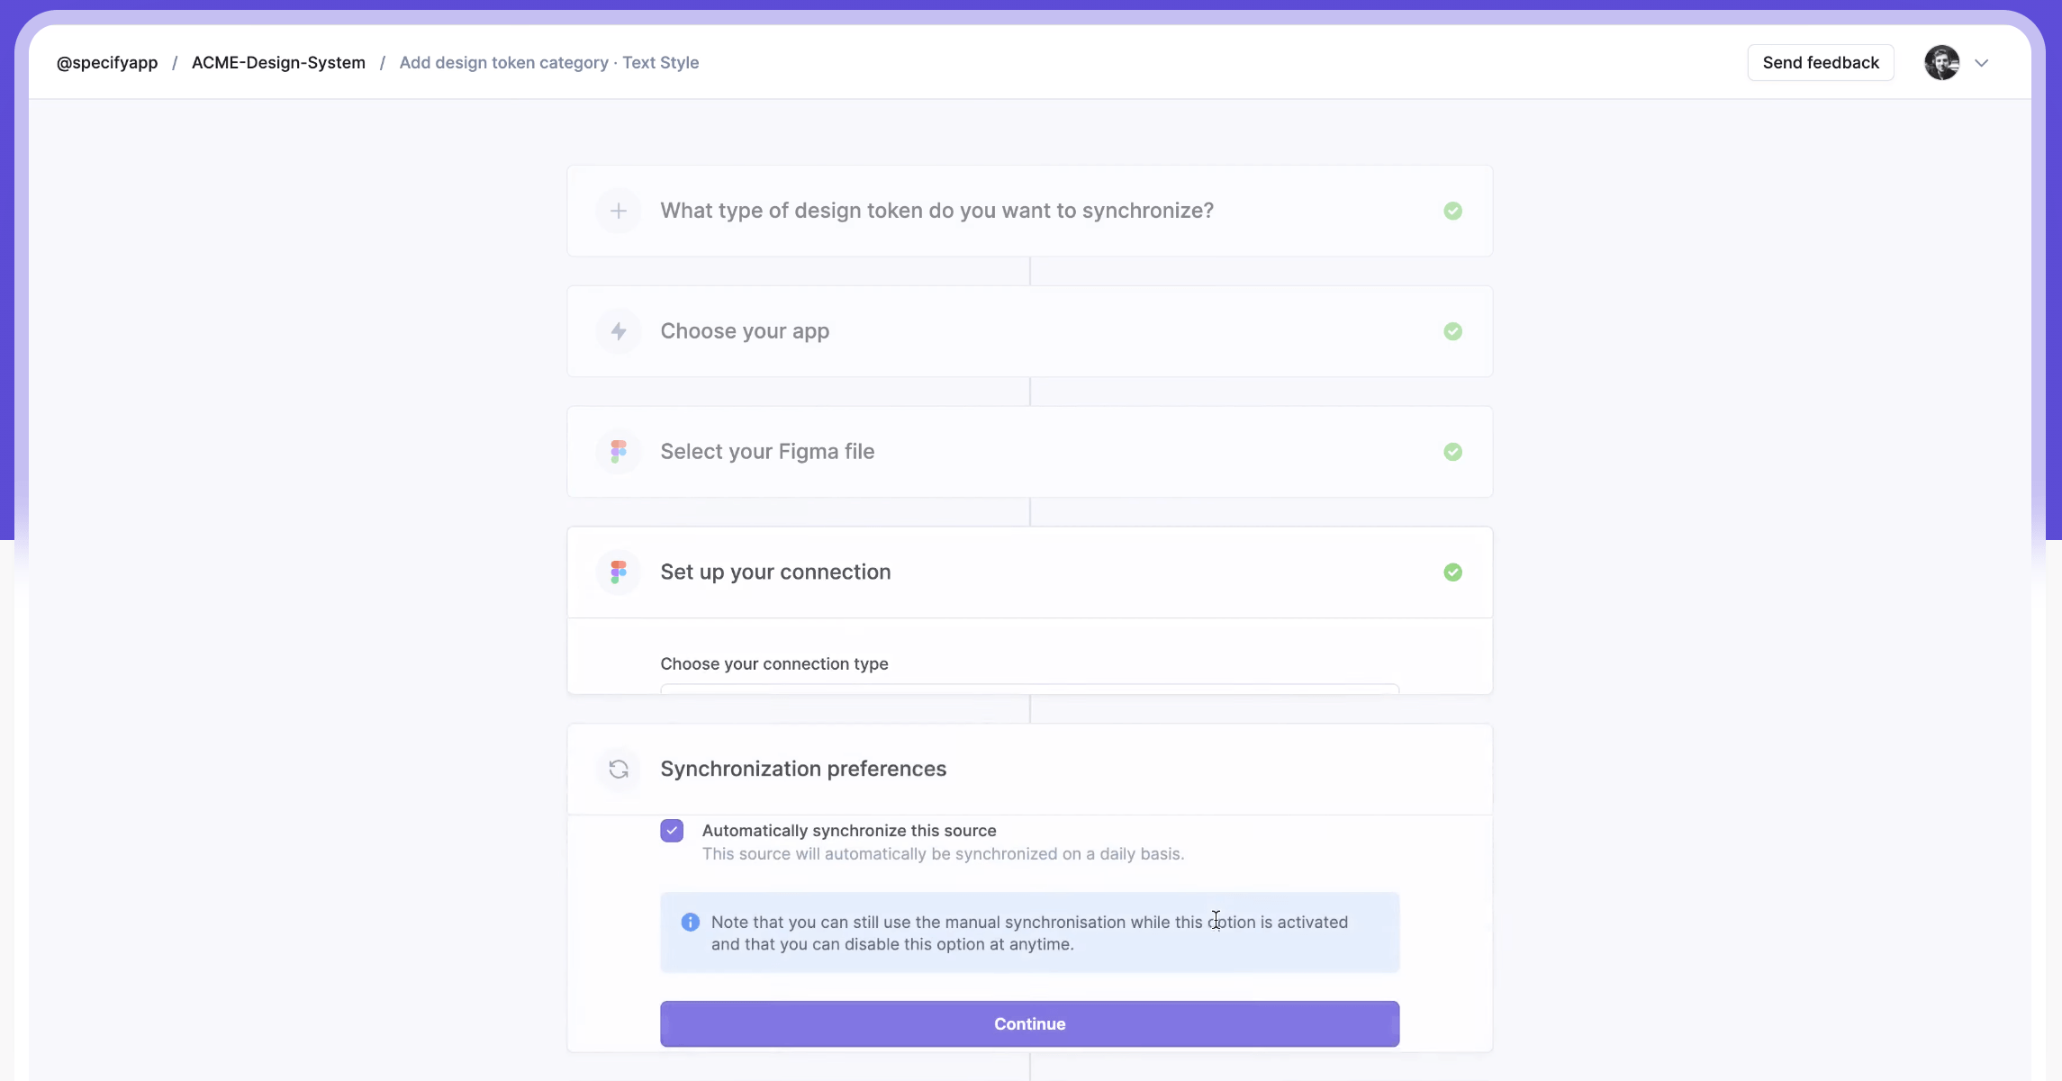Click the blue info icon in the note box
This screenshot has width=2062, height=1081.
(x=691, y=922)
